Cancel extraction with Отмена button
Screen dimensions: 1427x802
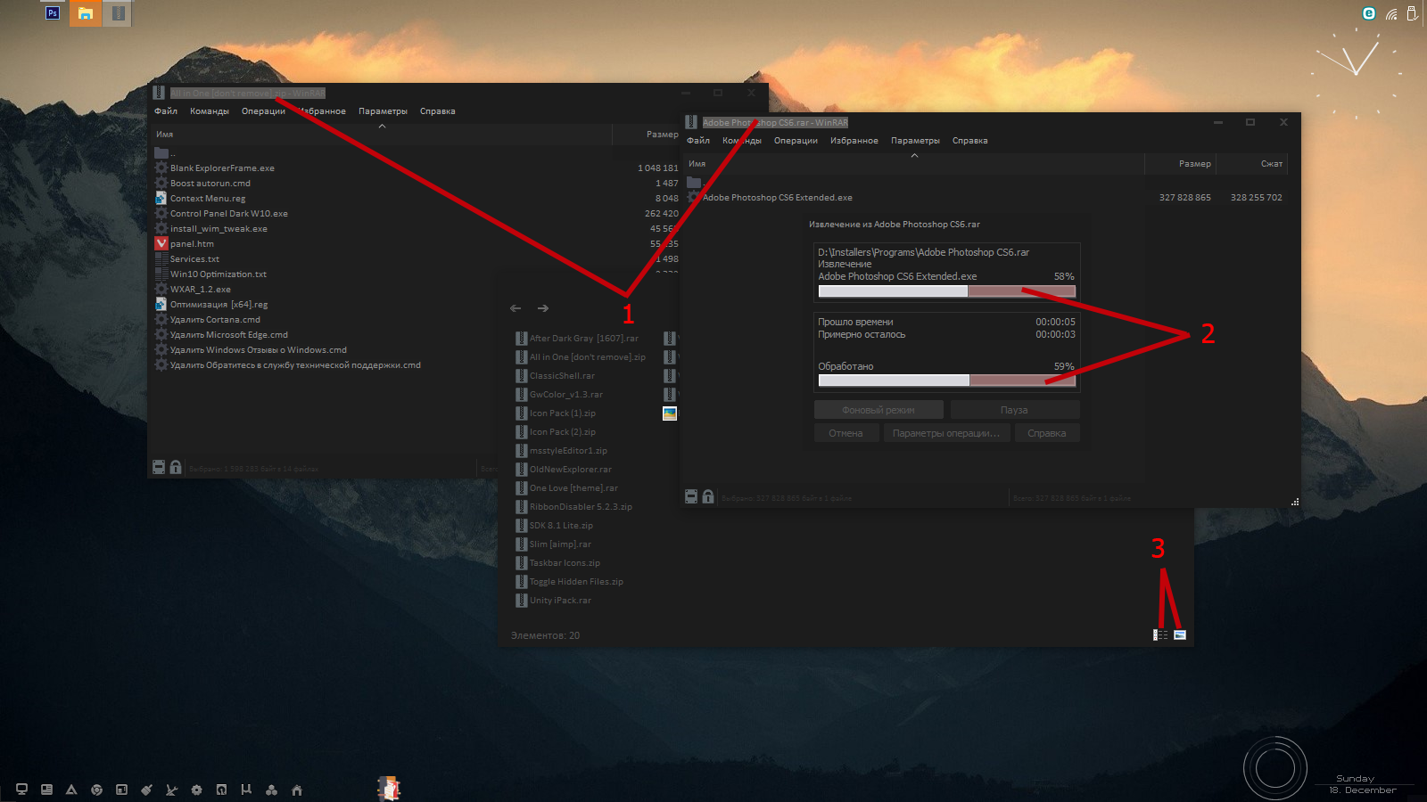(845, 433)
